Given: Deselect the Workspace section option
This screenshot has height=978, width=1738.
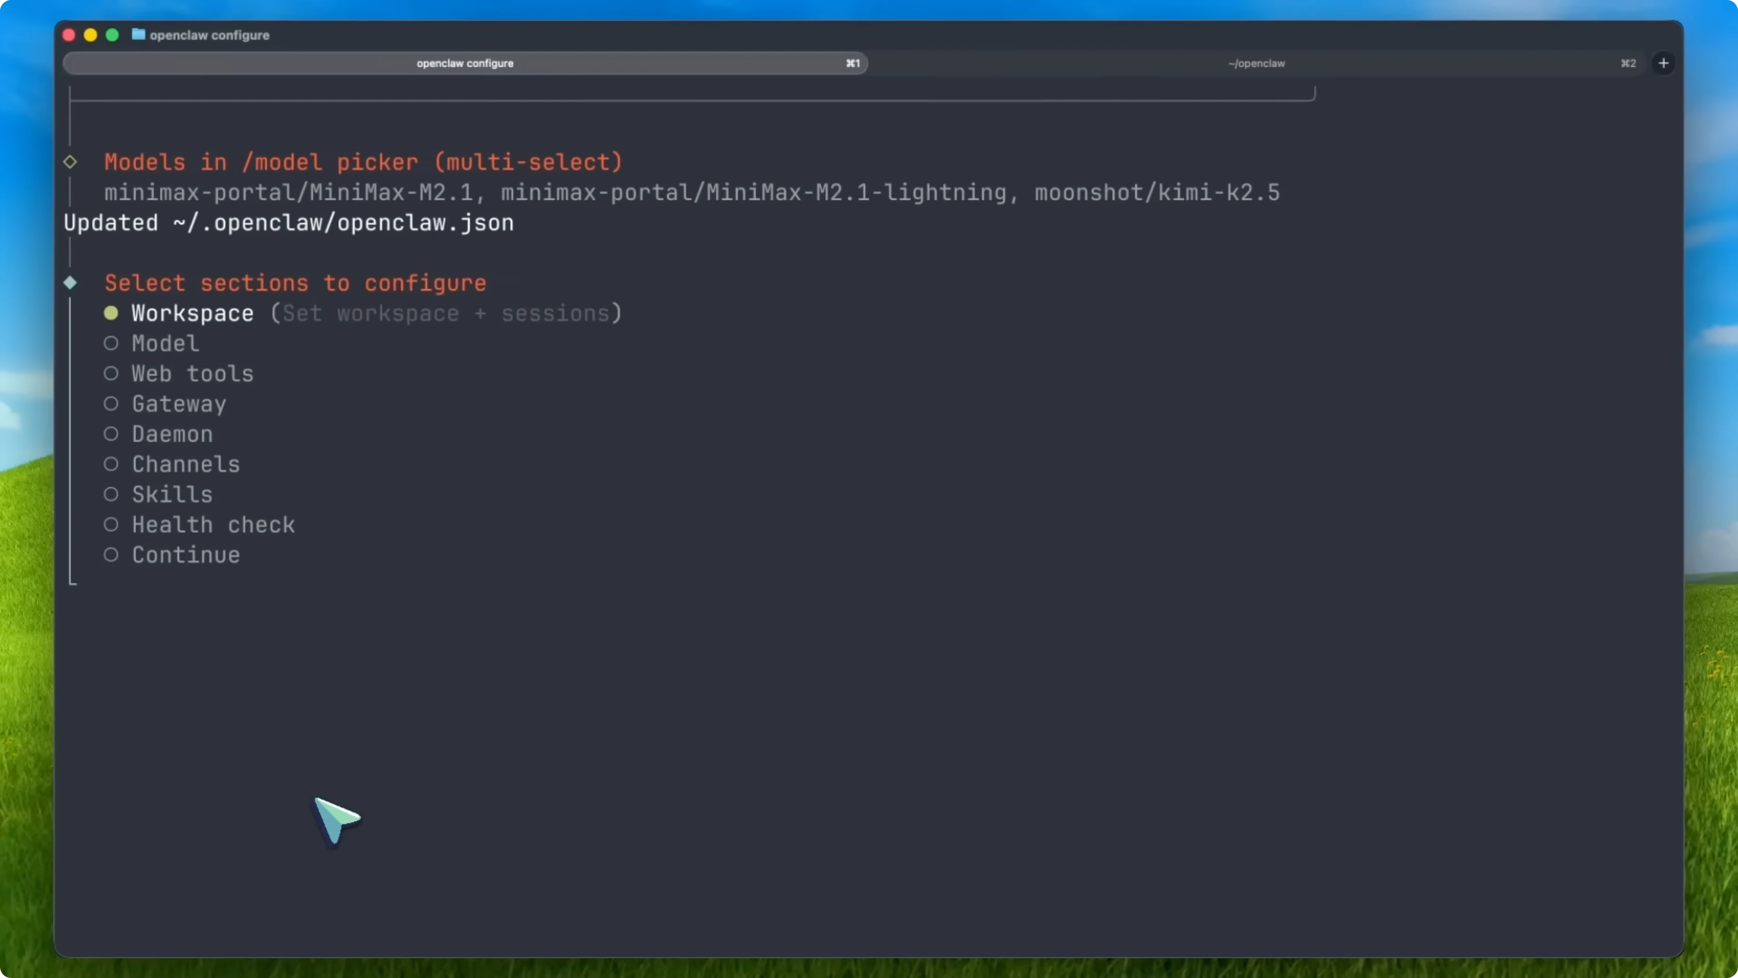Looking at the screenshot, I should pyautogui.click(x=111, y=312).
